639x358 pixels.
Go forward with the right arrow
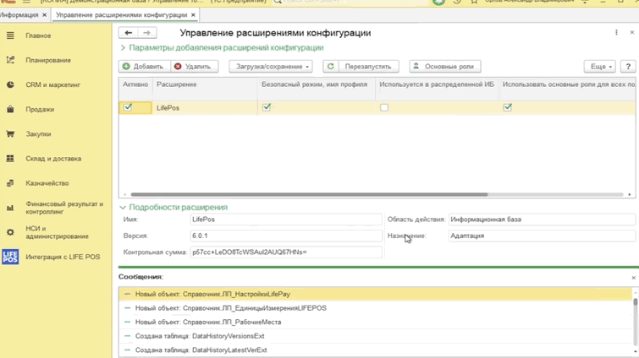pyautogui.click(x=146, y=33)
